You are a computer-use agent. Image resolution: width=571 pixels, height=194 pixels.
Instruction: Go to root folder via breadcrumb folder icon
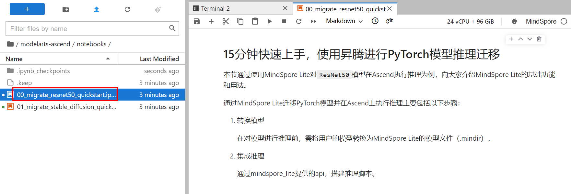pyautogui.click(x=10, y=44)
